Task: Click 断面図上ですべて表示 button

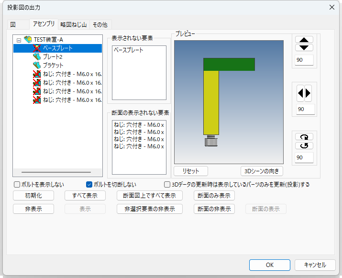Action: [x=150, y=196]
